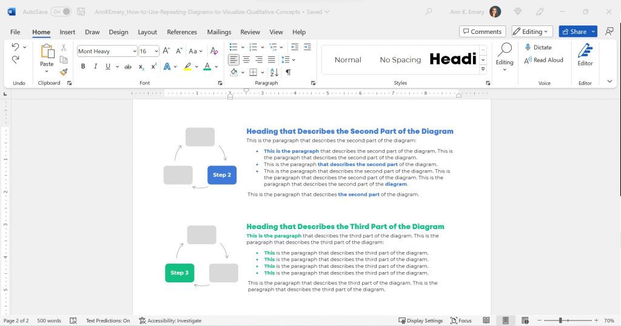Click the zoom slider handle
The width and height of the screenshot is (621, 326).
560,321
